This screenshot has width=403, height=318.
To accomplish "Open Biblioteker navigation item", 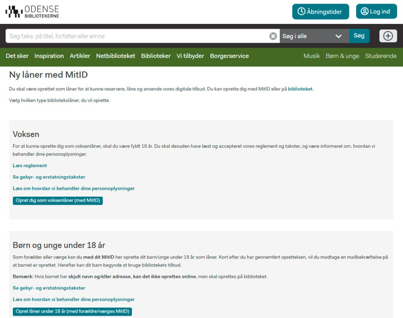I will (156, 56).
